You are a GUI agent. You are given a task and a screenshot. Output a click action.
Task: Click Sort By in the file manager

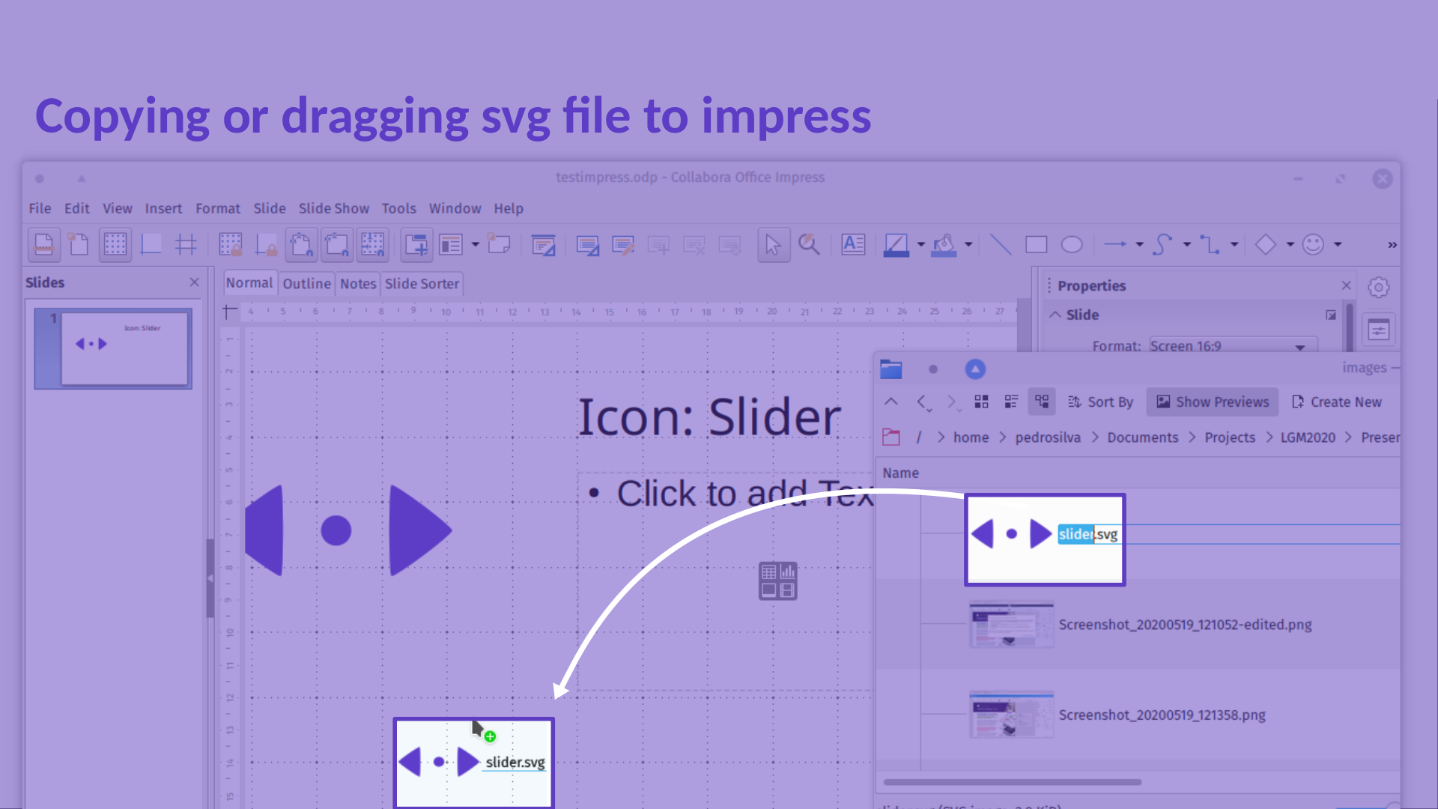[x=1100, y=402]
